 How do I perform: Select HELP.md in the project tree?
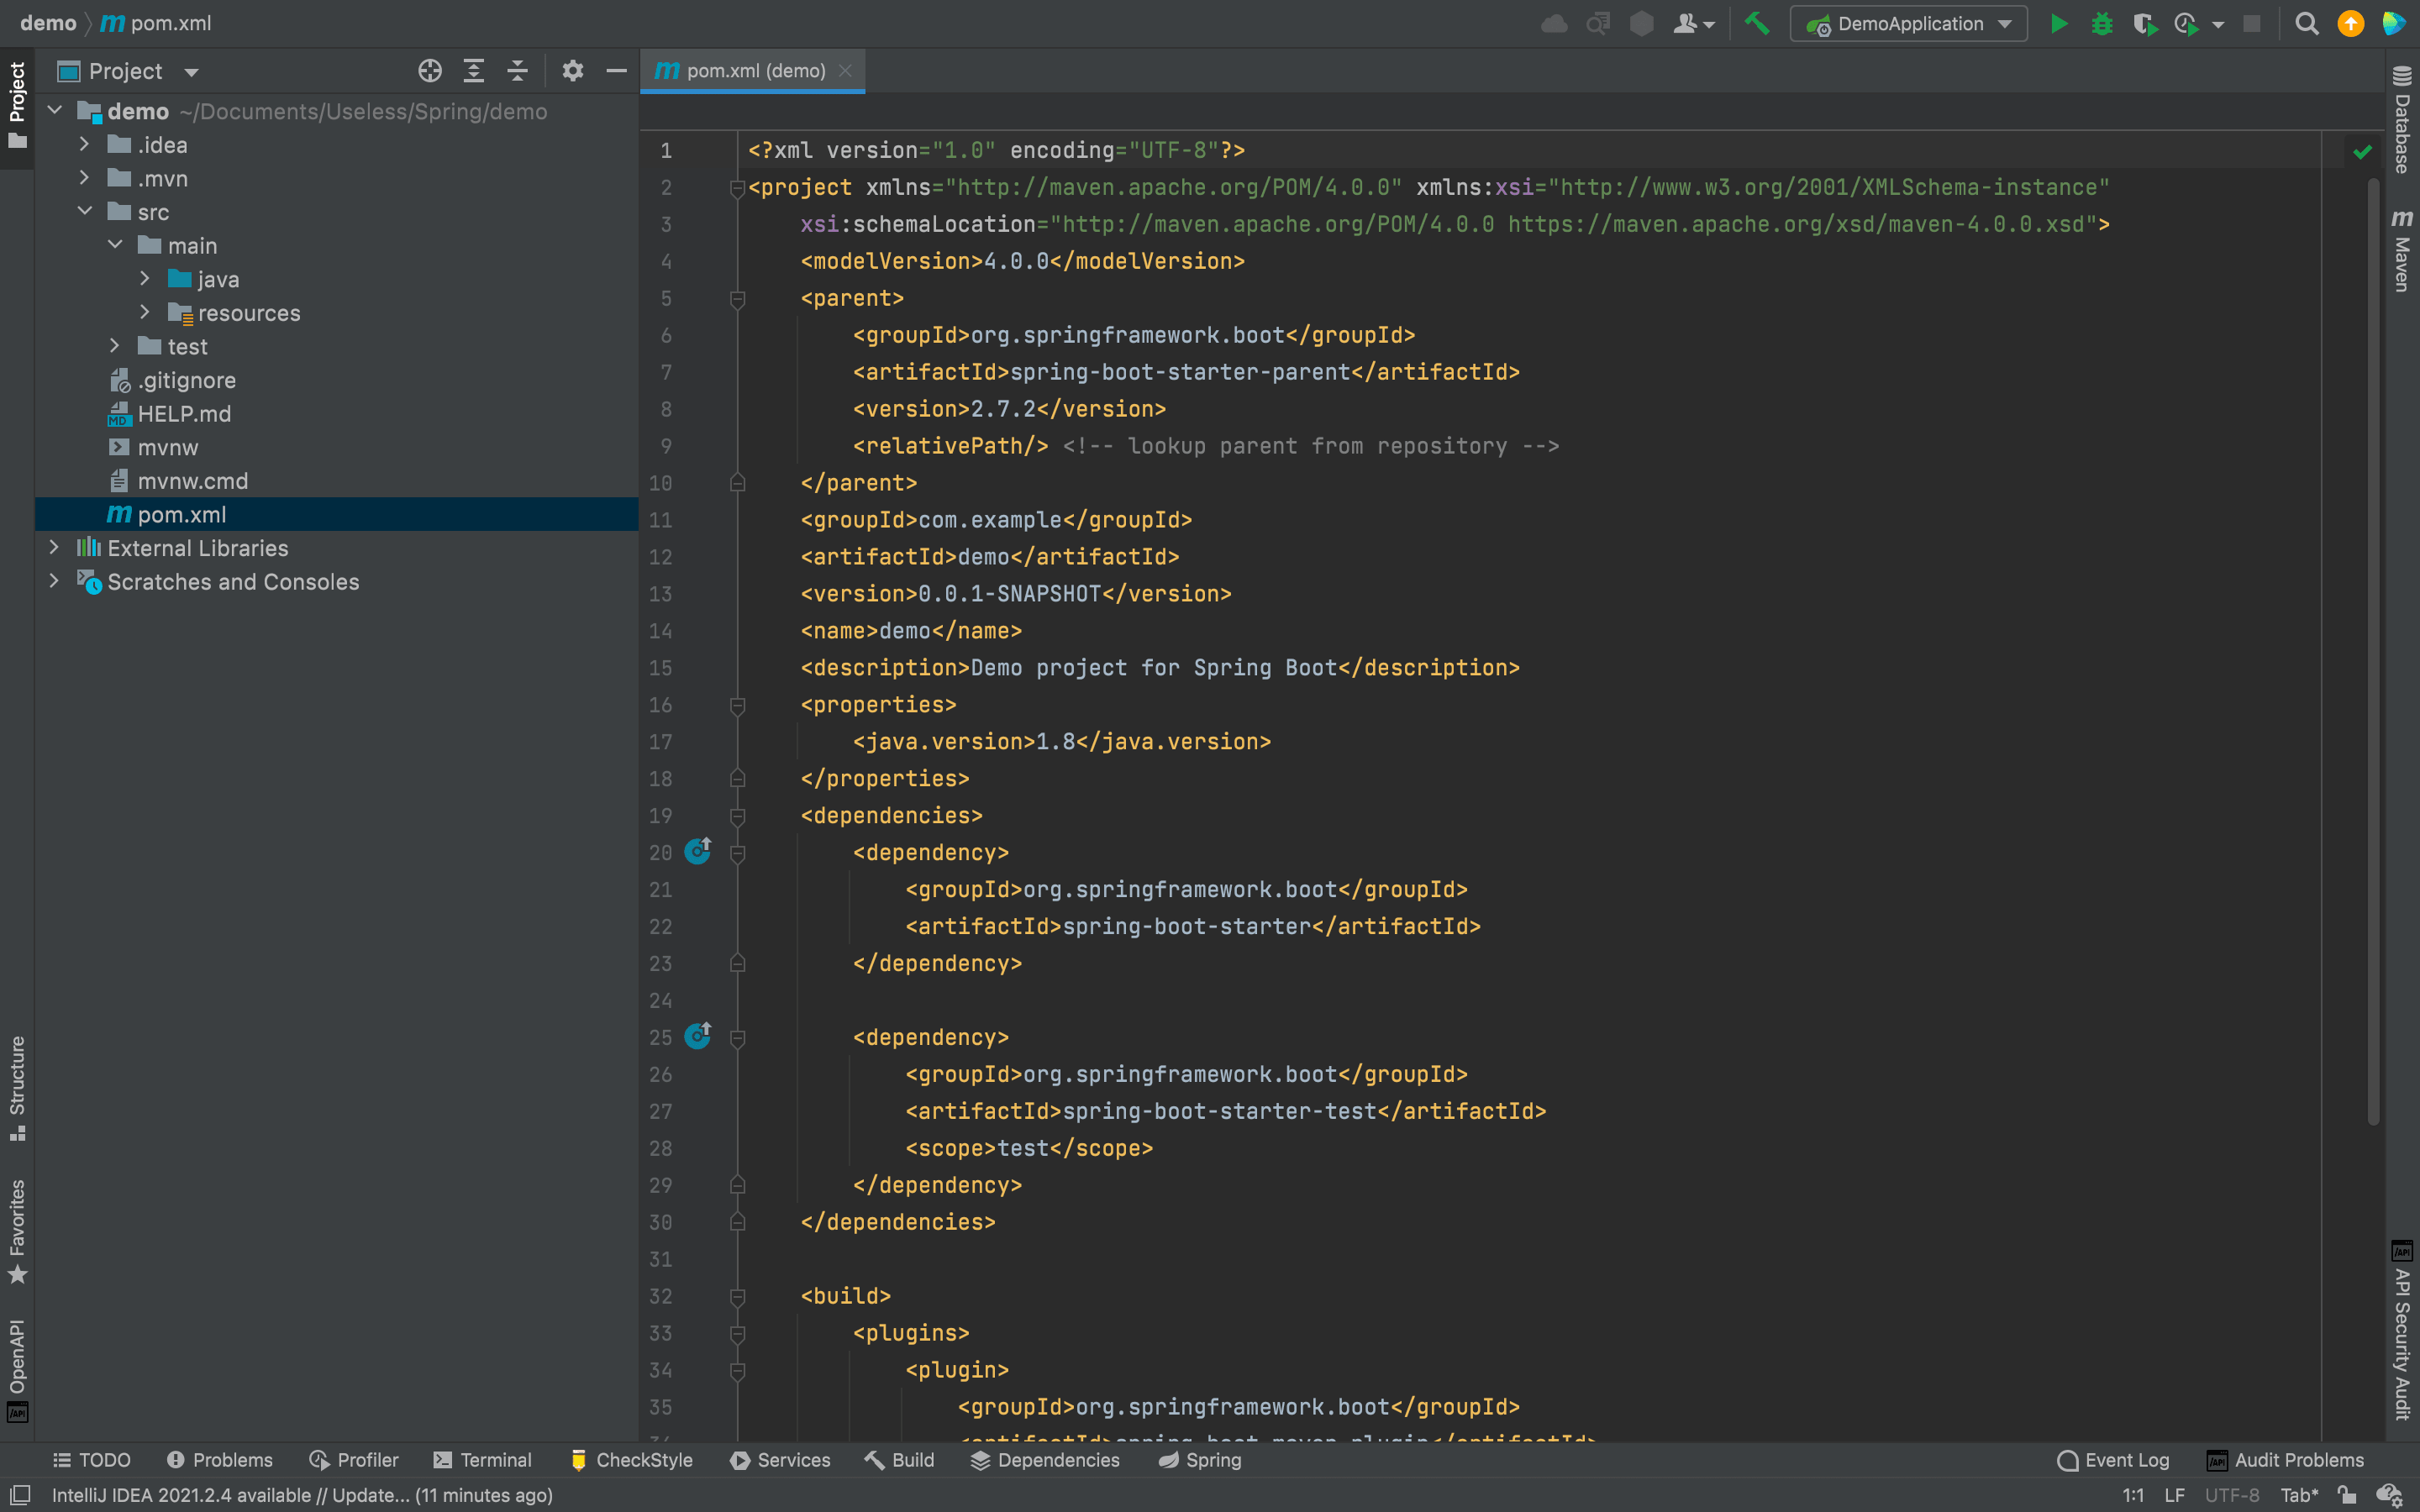tap(336, 414)
